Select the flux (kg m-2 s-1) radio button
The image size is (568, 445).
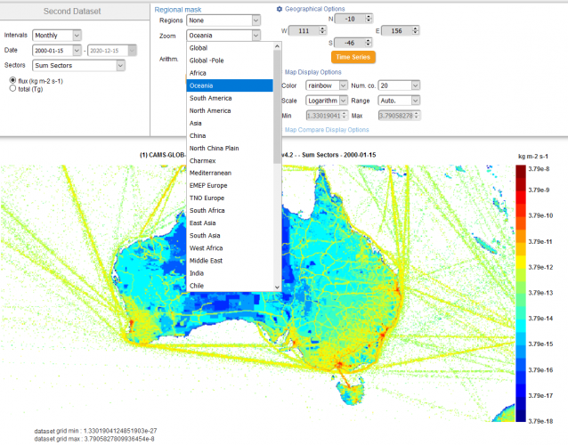[12, 80]
